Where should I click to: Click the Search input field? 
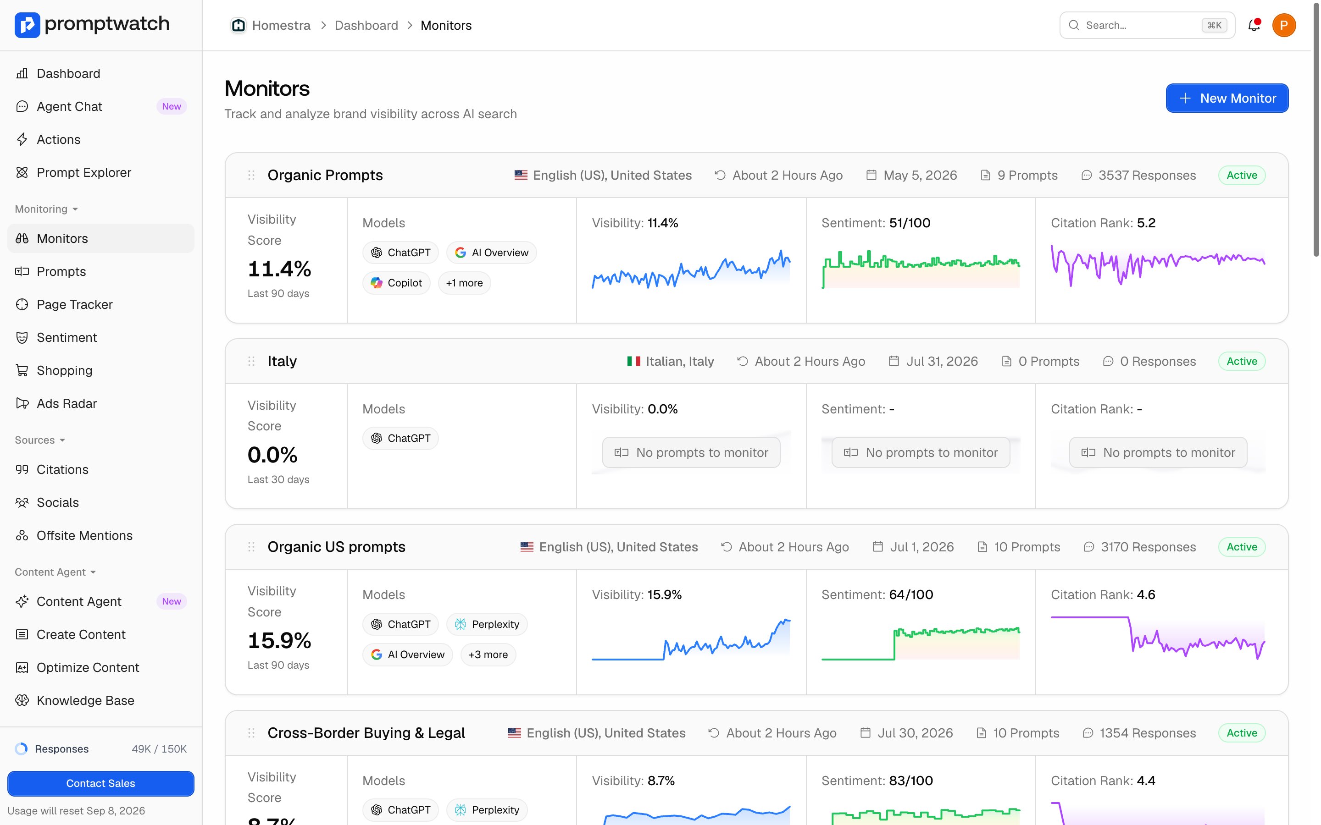[1147, 25]
